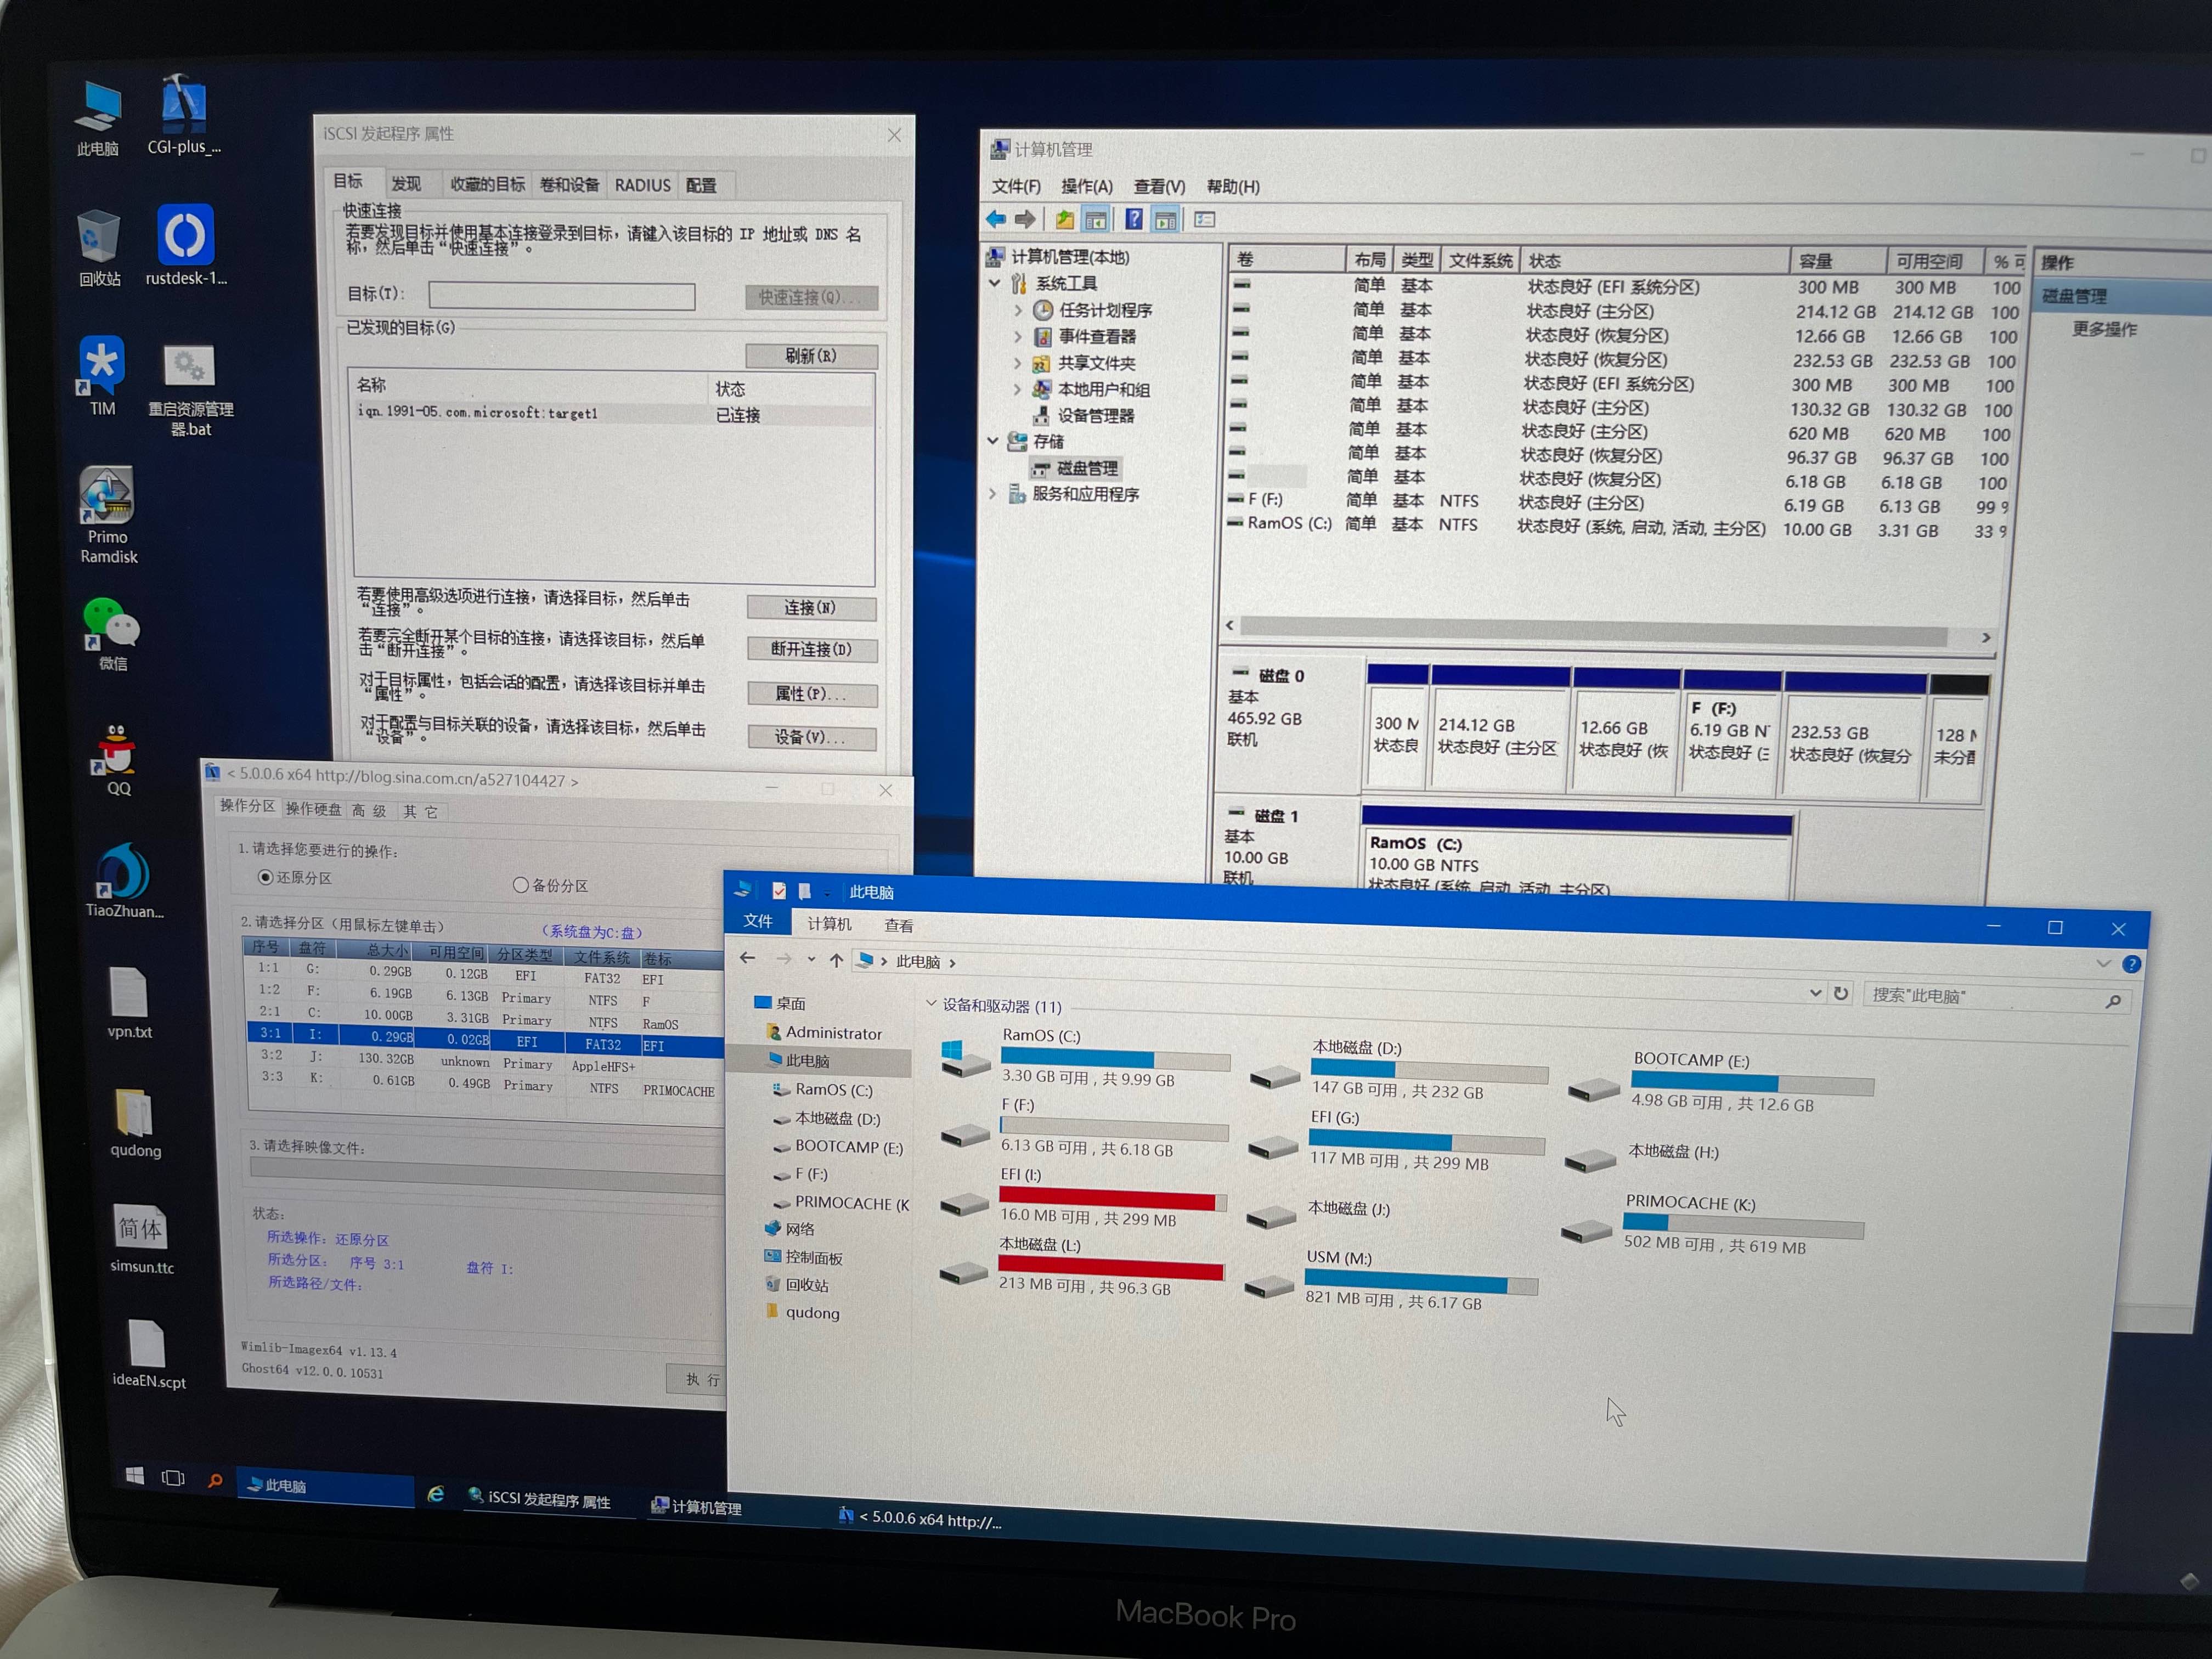Expand 本地用户和组 in the 计算机管理 tree

(1018, 388)
